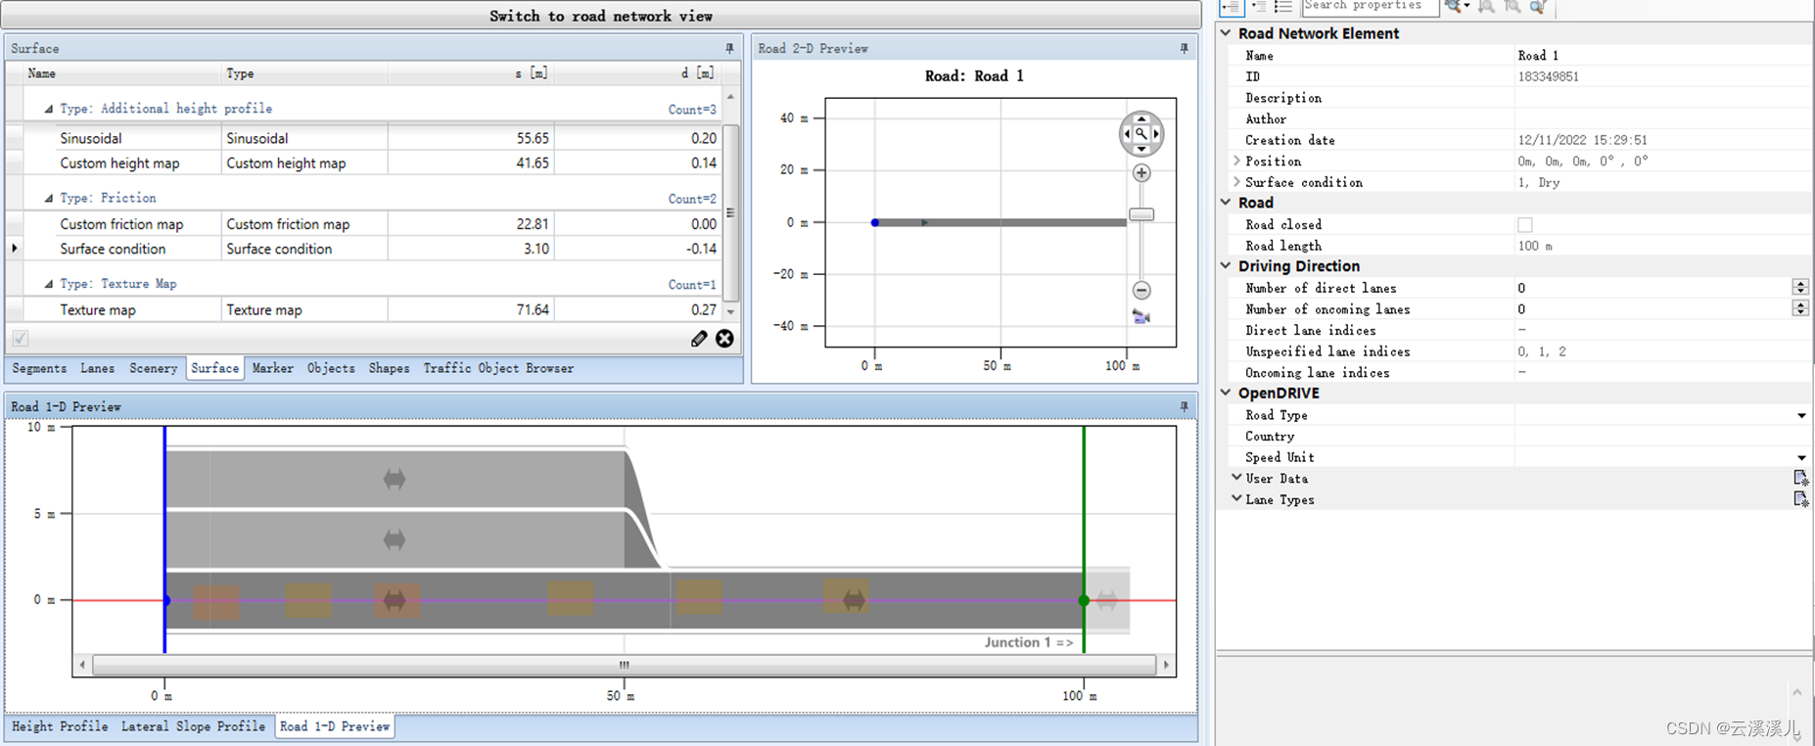Image resolution: width=1815 pixels, height=746 pixels.
Task: Collapse Road Network Element section
Action: [1226, 33]
